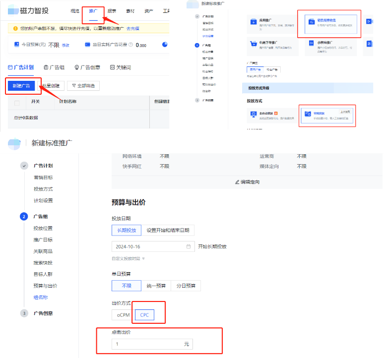Go to 关联商品 in 预算与出价 page sidebar
This screenshot has height=358, width=384.
pos(43,251)
